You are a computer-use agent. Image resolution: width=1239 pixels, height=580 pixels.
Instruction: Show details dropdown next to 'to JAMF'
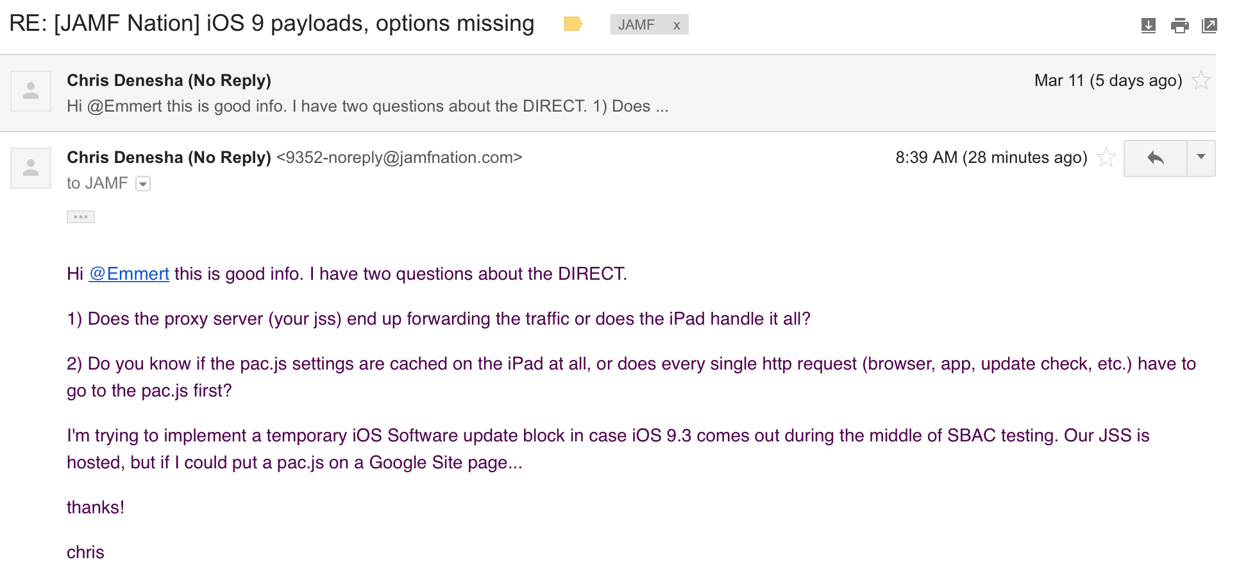tap(144, 184)
